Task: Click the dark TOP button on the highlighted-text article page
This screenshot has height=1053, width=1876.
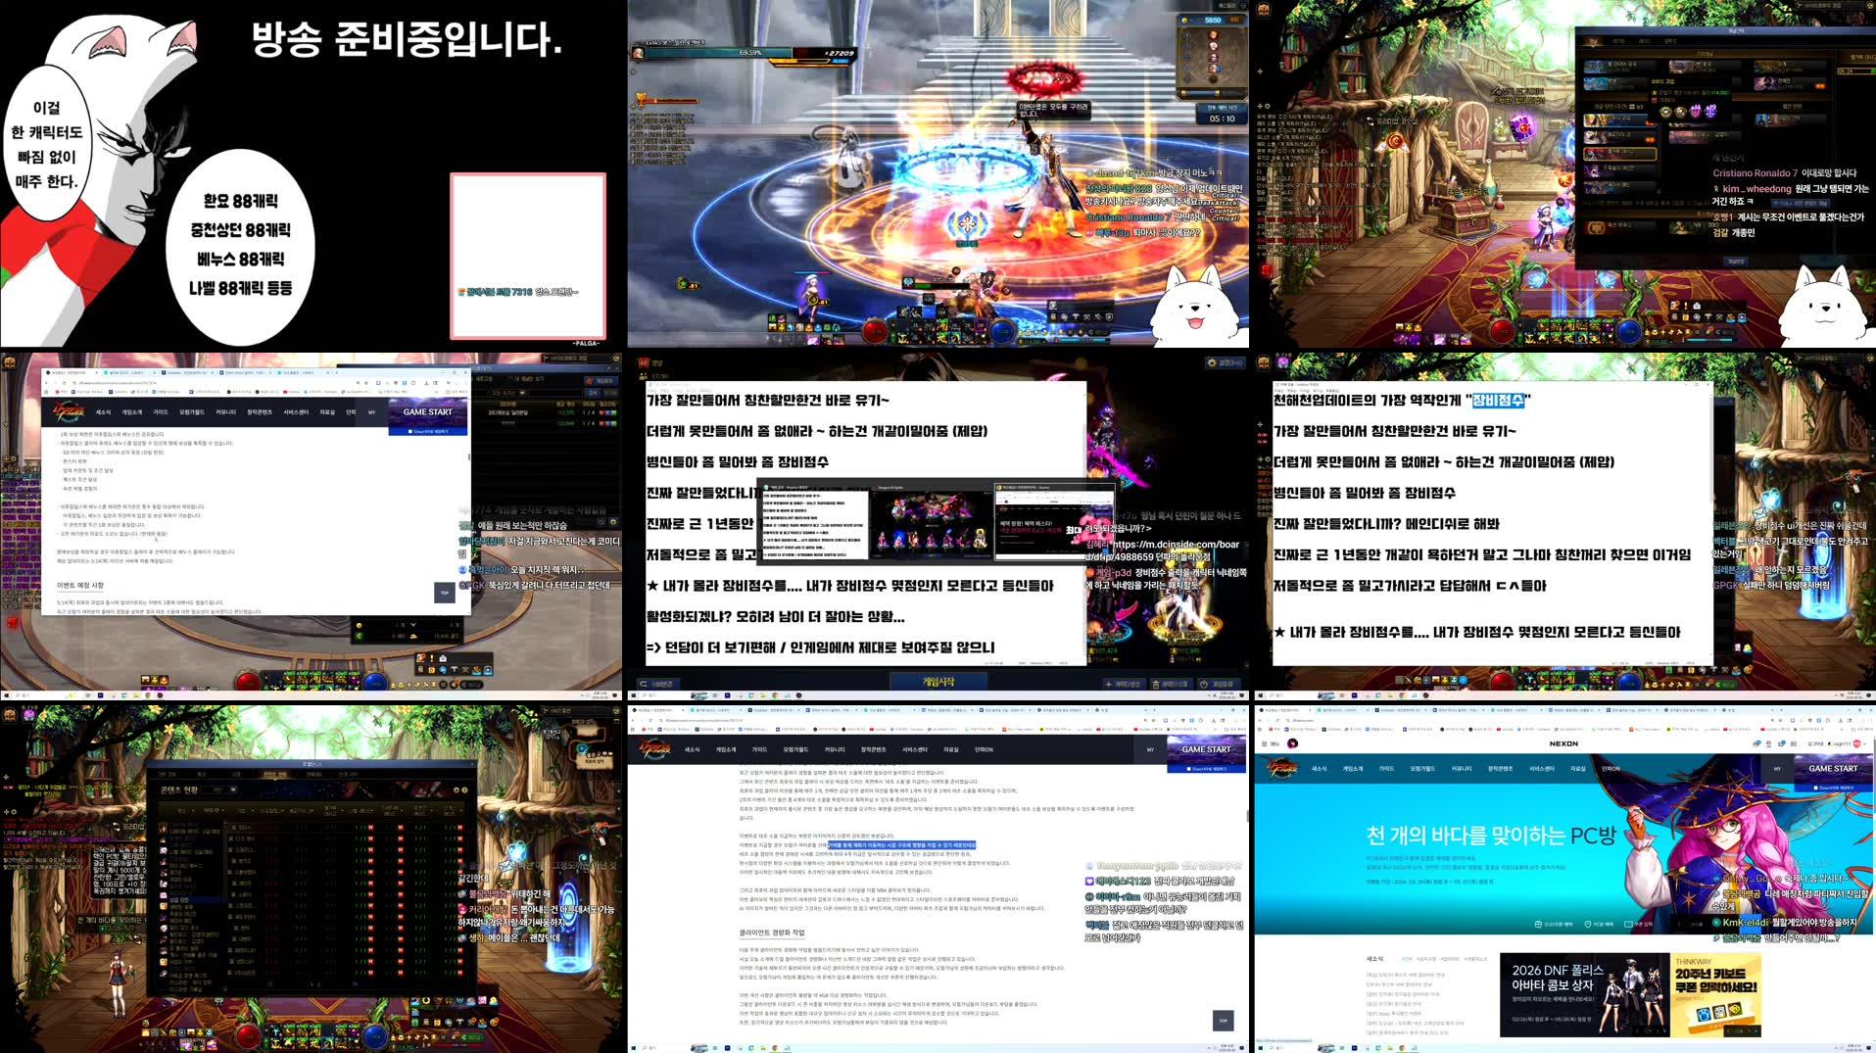Action: coord(1222,1021)
